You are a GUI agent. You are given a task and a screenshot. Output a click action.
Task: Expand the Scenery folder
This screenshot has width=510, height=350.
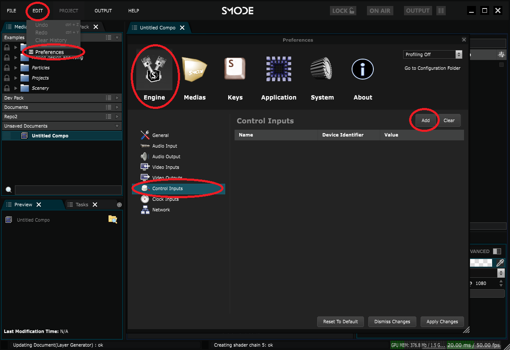click(x=16, y=88)
